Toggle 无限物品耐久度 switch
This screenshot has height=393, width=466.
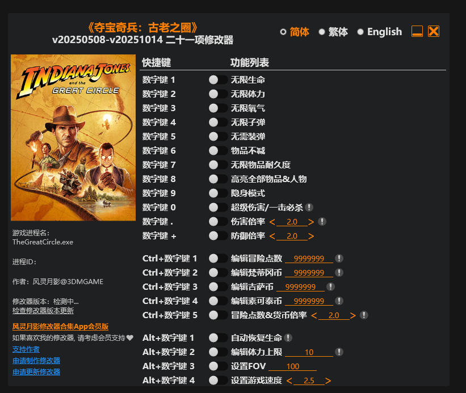[218, 164]
